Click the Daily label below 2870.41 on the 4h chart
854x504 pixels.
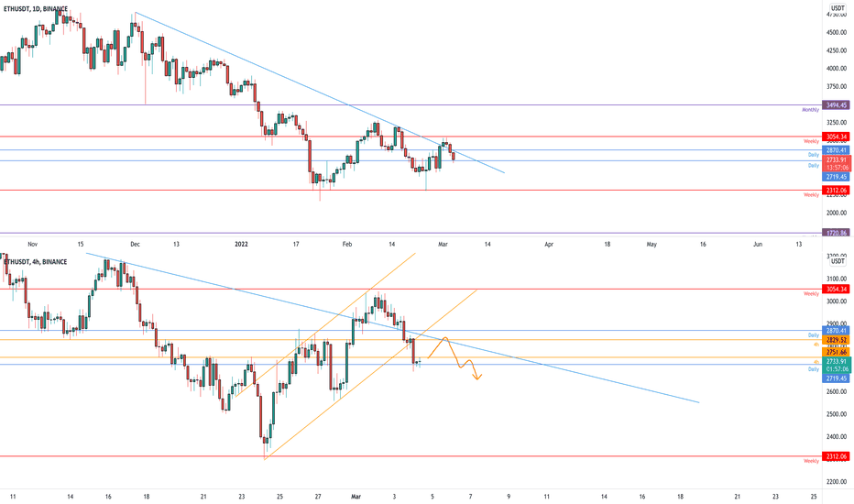click(814, 335)
